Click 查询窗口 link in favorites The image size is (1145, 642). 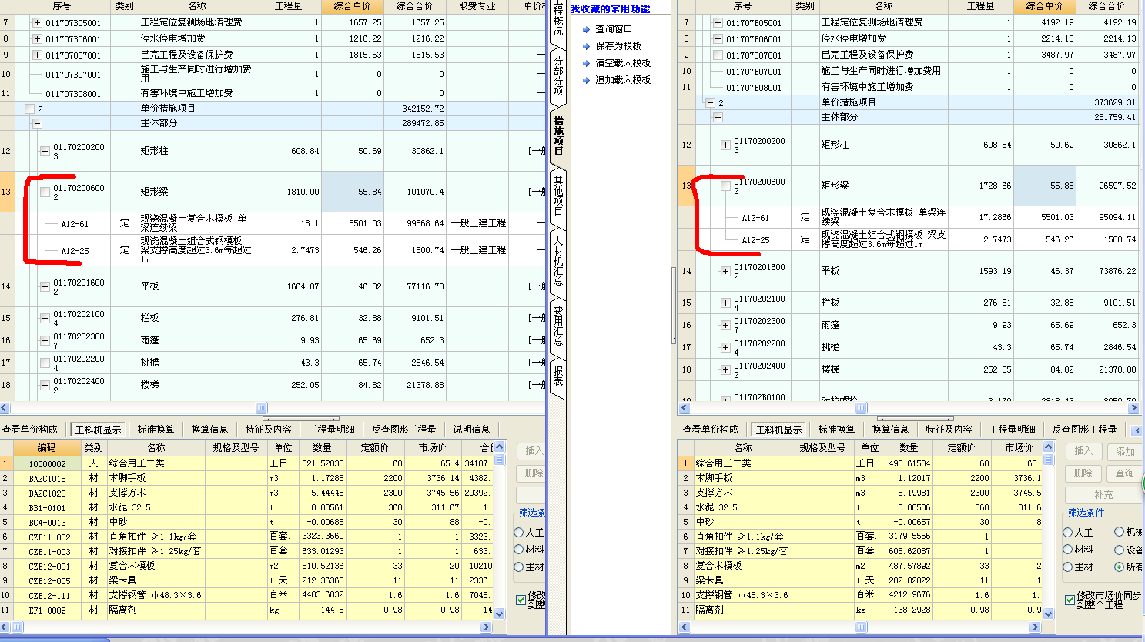click(x=614, y=29)
